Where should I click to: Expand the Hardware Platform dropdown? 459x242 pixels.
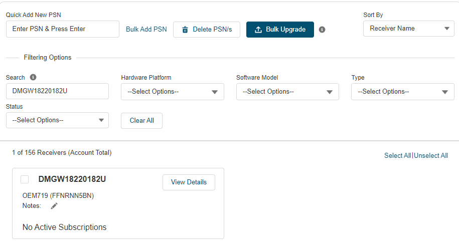pos(172,92)
